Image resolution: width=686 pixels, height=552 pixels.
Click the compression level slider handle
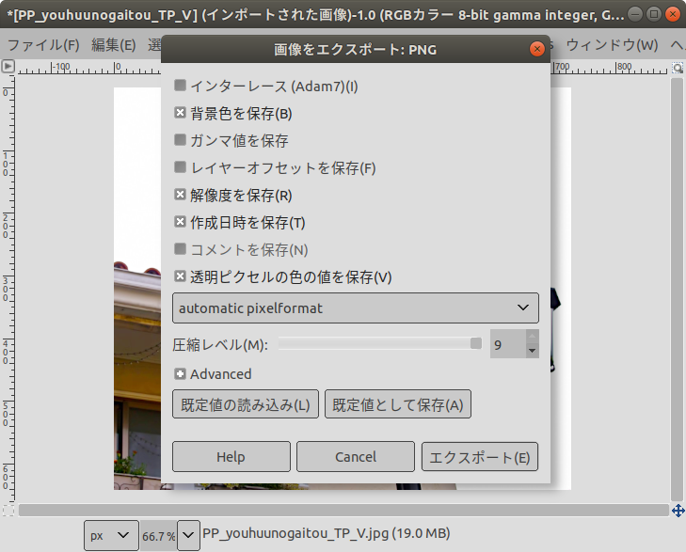pos(476,343)
